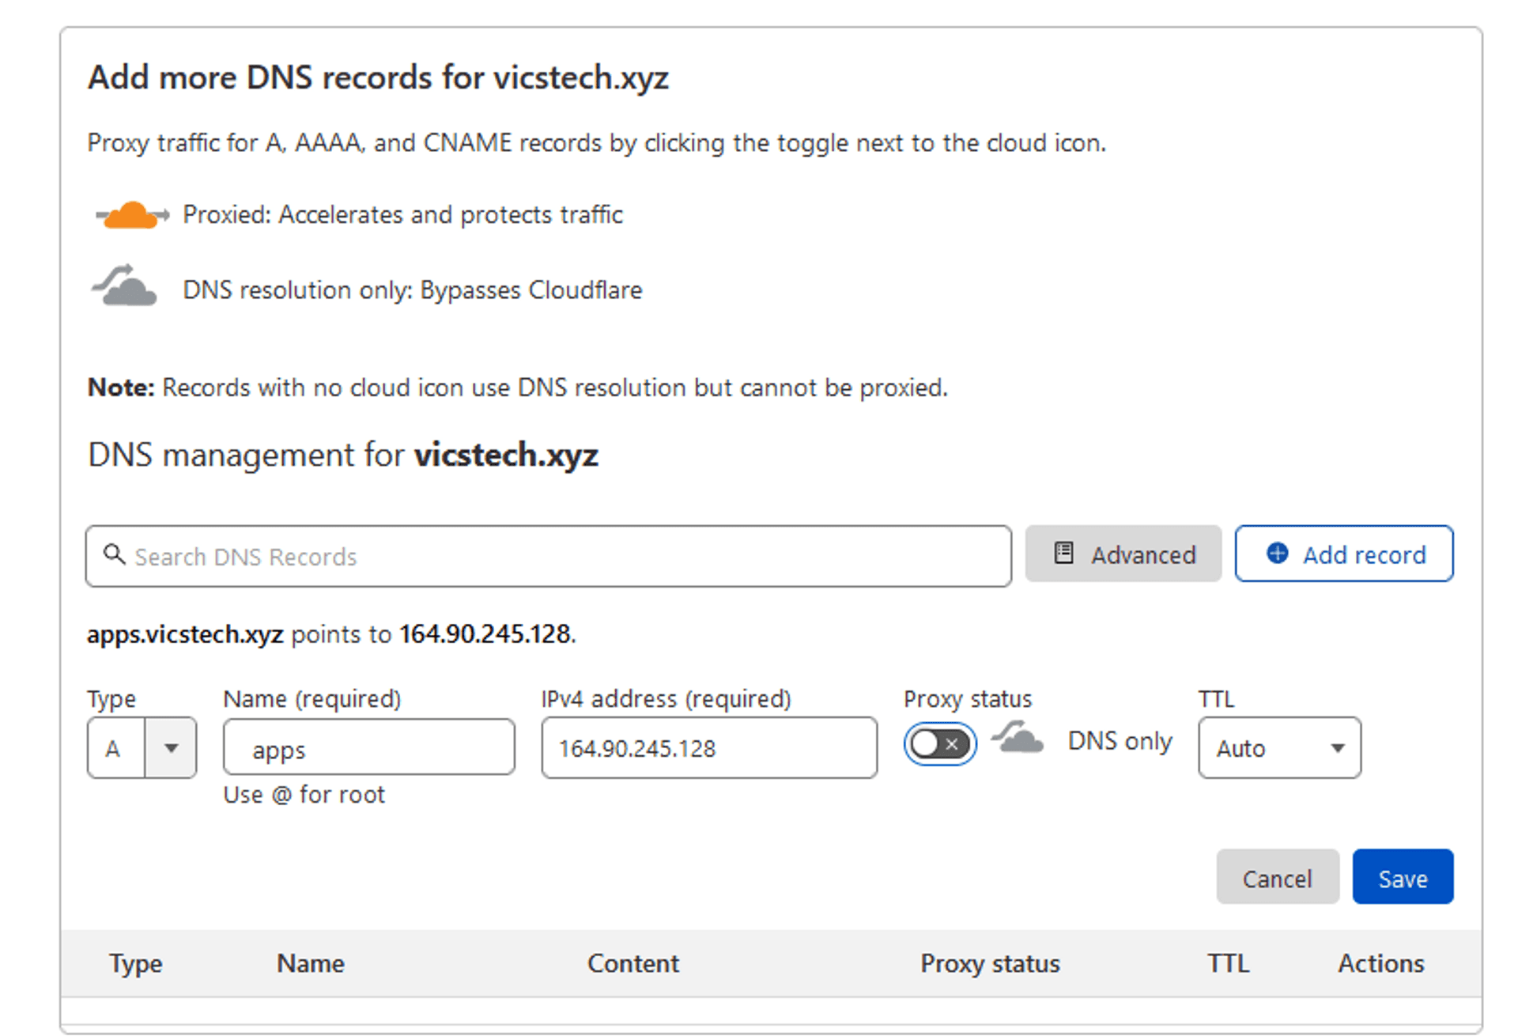
Task: Click the A record type box
Action: [x=115, y=748]
